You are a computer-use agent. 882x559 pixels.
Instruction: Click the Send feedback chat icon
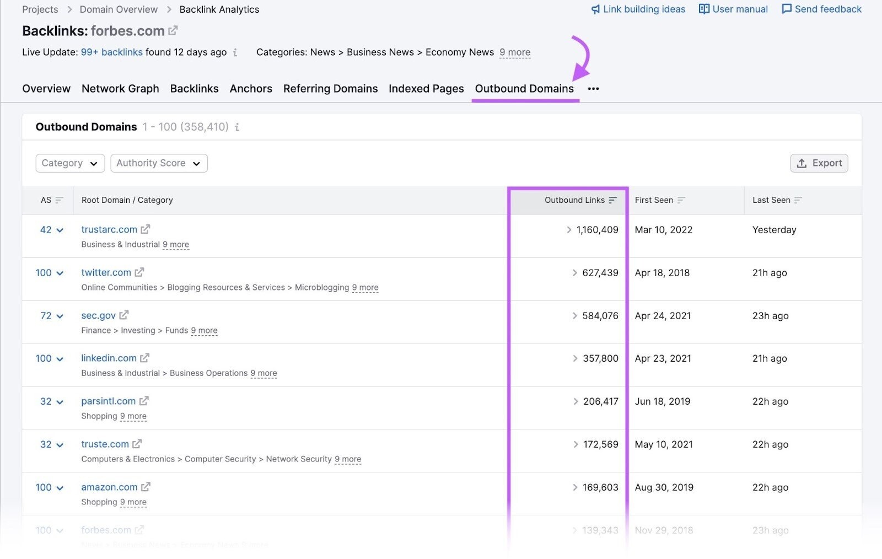[x=787, y=9]
